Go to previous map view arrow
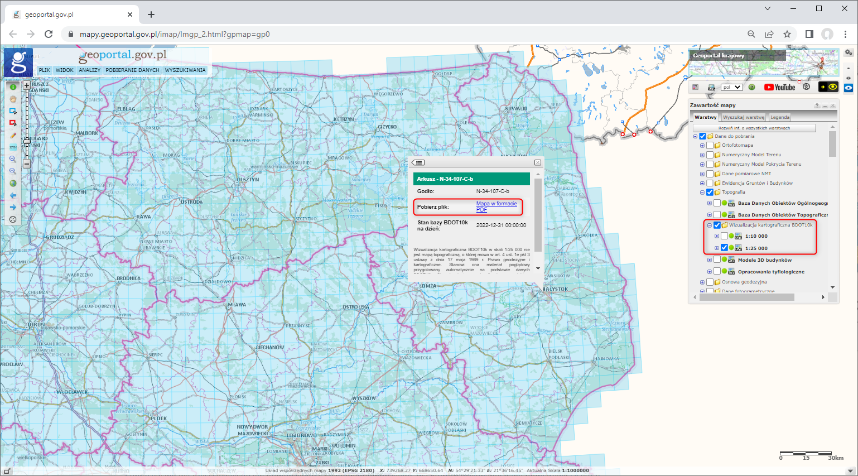 tap(13, 195)
